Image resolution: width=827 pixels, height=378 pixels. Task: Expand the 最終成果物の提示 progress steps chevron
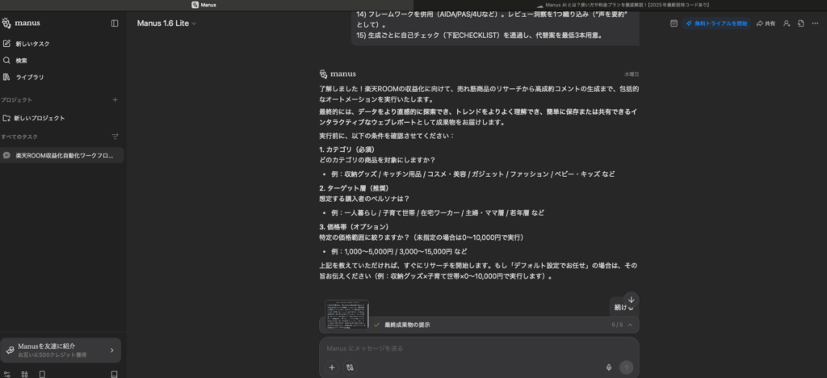[x=629, y=325]
